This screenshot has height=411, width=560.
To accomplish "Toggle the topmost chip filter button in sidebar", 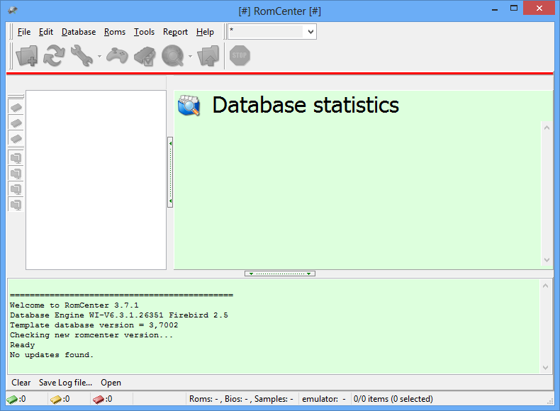I will 16,107.
